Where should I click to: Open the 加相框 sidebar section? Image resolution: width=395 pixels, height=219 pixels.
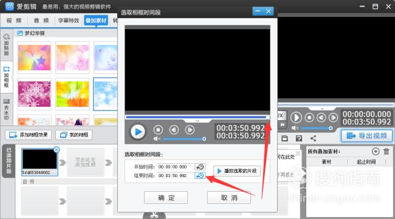(x=7, y=77)
